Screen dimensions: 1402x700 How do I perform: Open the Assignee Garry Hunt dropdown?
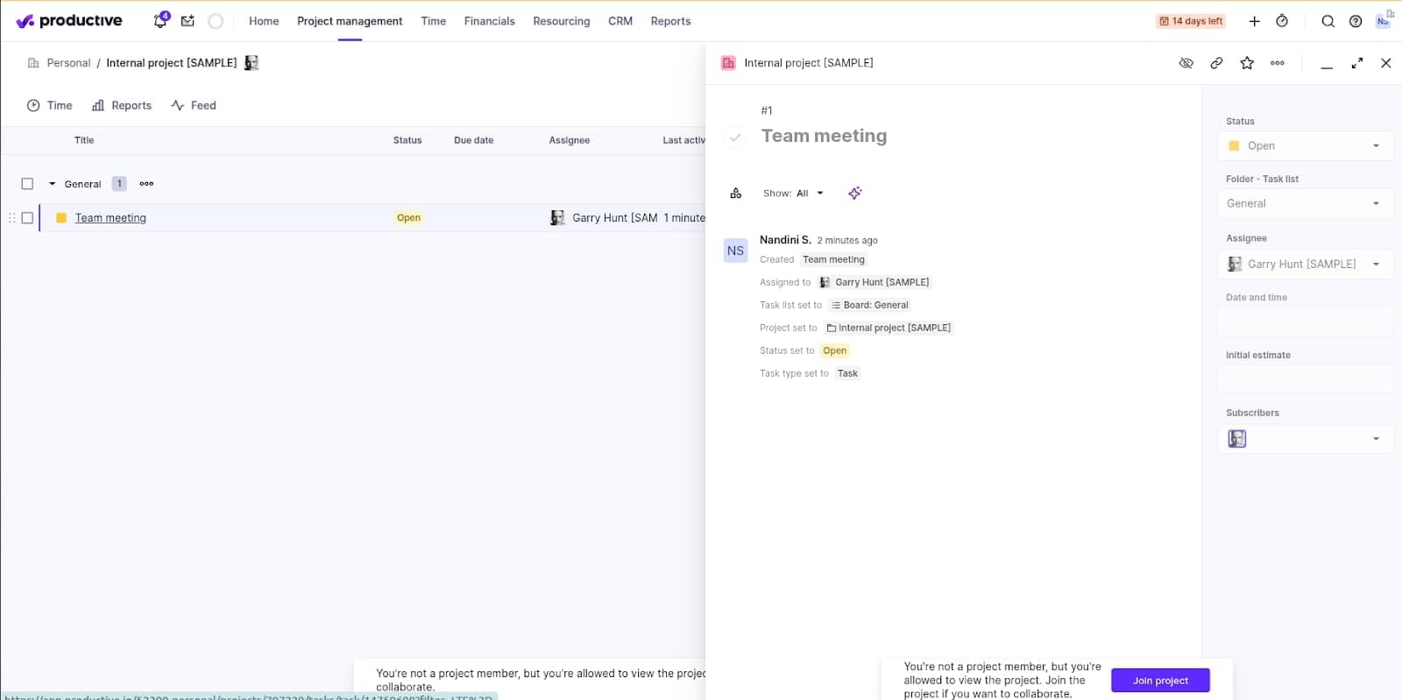(x=1305, y=264)
